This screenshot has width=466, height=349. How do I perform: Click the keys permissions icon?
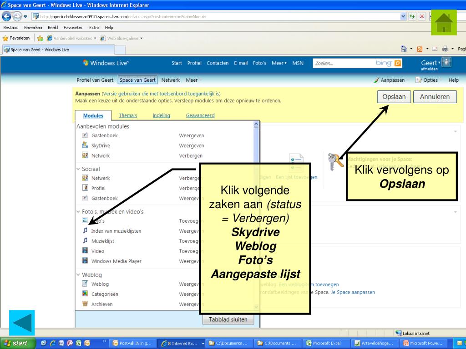[335, 162]
